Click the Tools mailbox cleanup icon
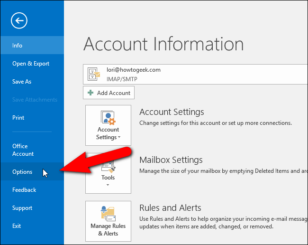The height and width of the screenshot is (245, 308). (x=108, y=165)
